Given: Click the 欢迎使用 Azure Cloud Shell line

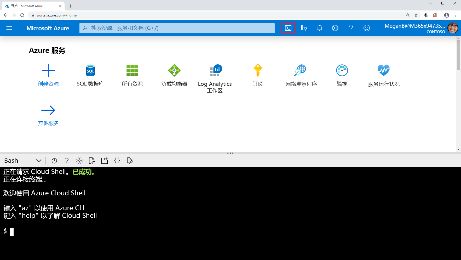Looking at the screenshot, I should pyautogui.click(x=44, y=193).
